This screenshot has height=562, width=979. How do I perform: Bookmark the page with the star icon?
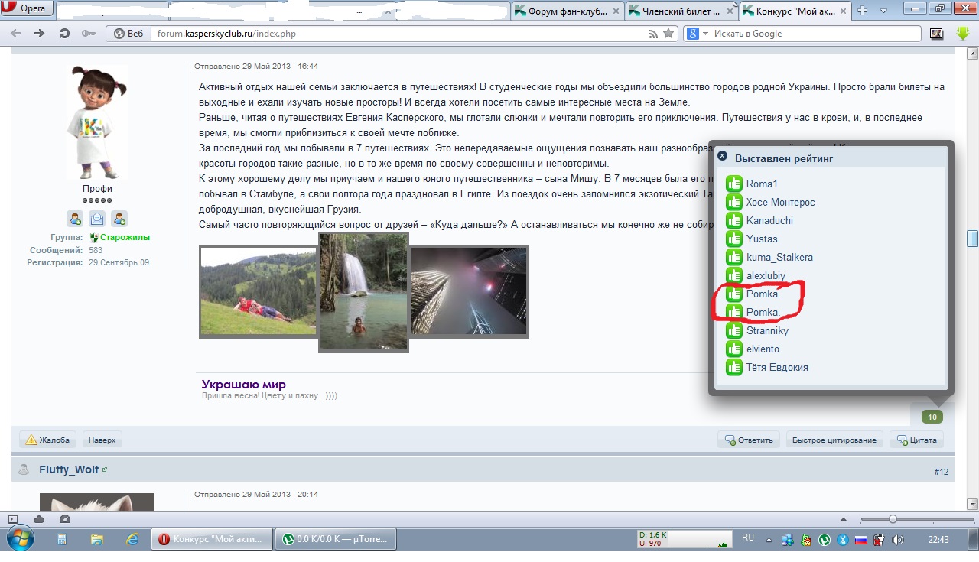(x=668, y=34)
